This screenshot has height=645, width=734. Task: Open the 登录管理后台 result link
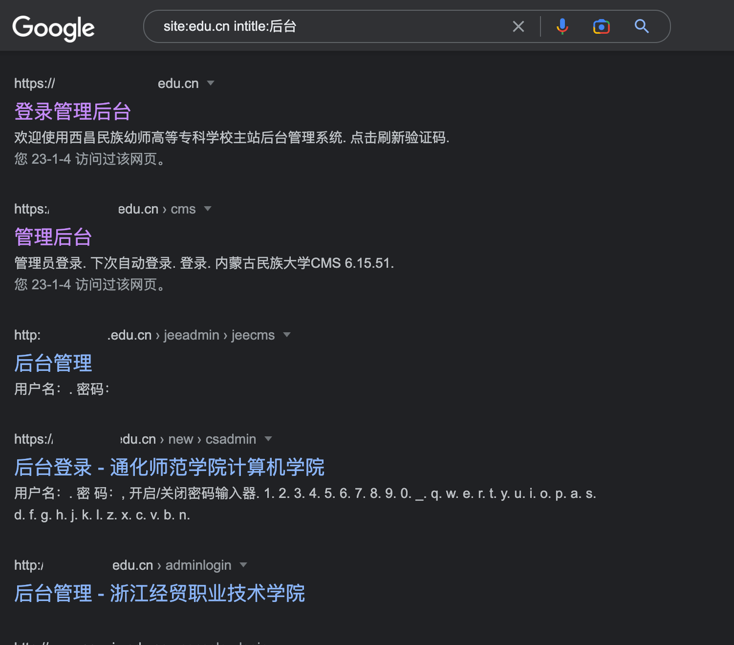coord(73,111)
